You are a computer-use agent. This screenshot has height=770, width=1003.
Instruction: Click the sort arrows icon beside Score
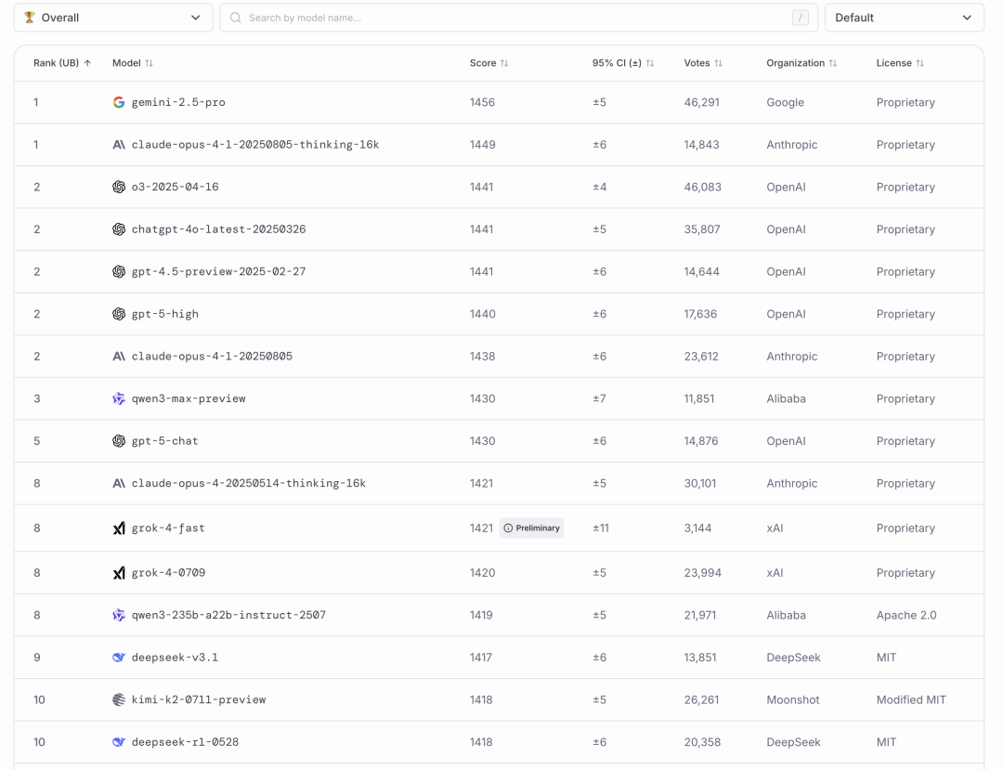click(504, 62)
